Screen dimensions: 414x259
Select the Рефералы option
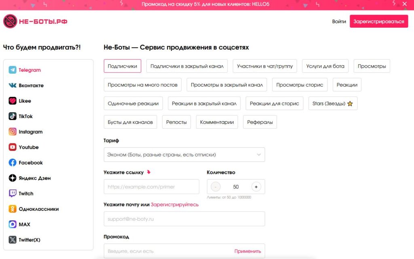click(260, 122)
